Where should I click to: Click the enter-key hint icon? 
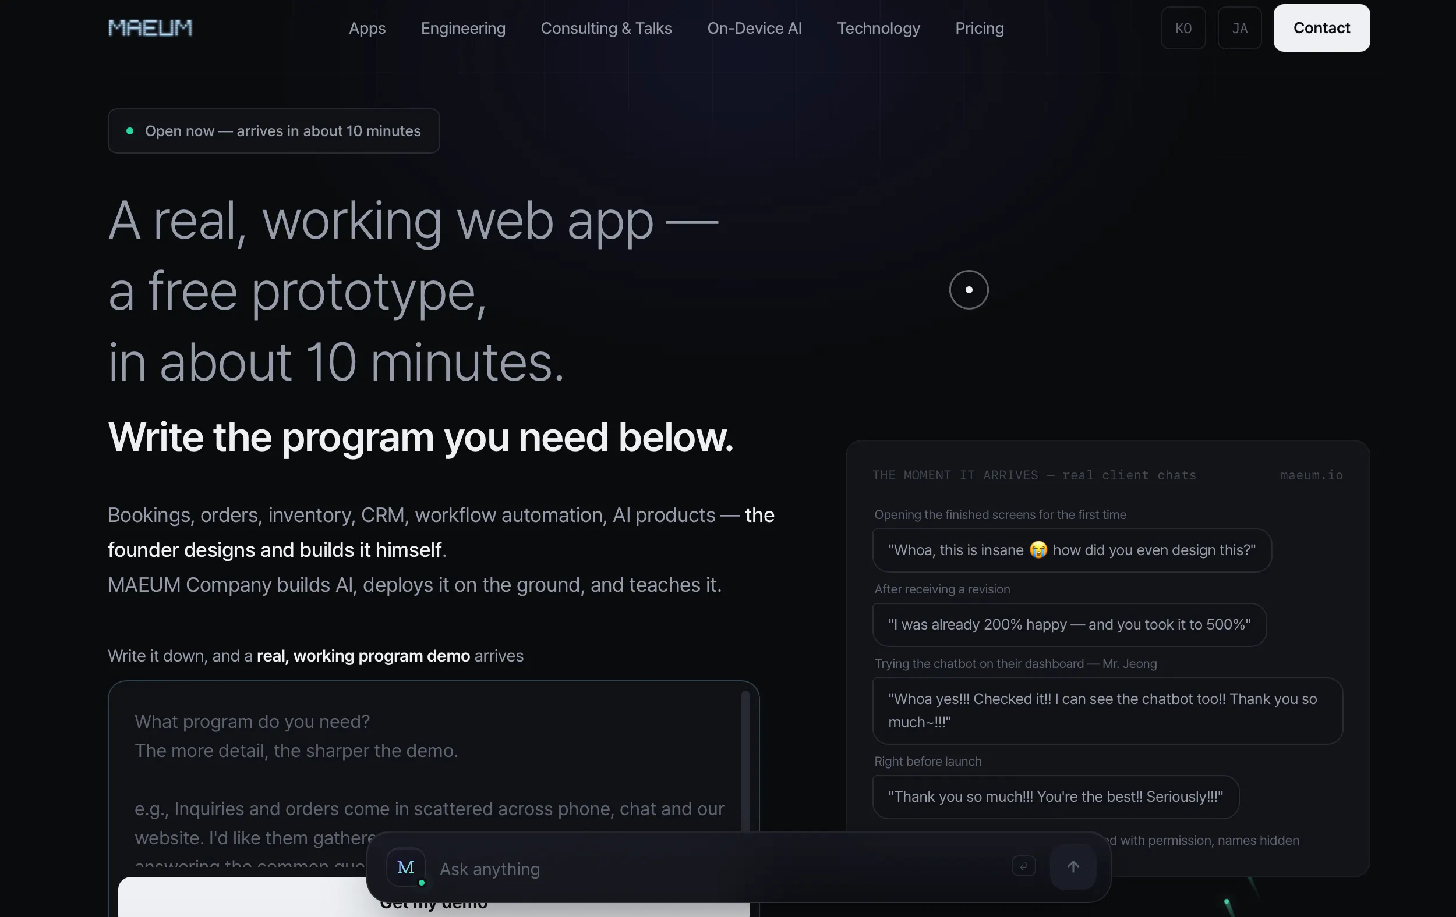pos(1023,866)
